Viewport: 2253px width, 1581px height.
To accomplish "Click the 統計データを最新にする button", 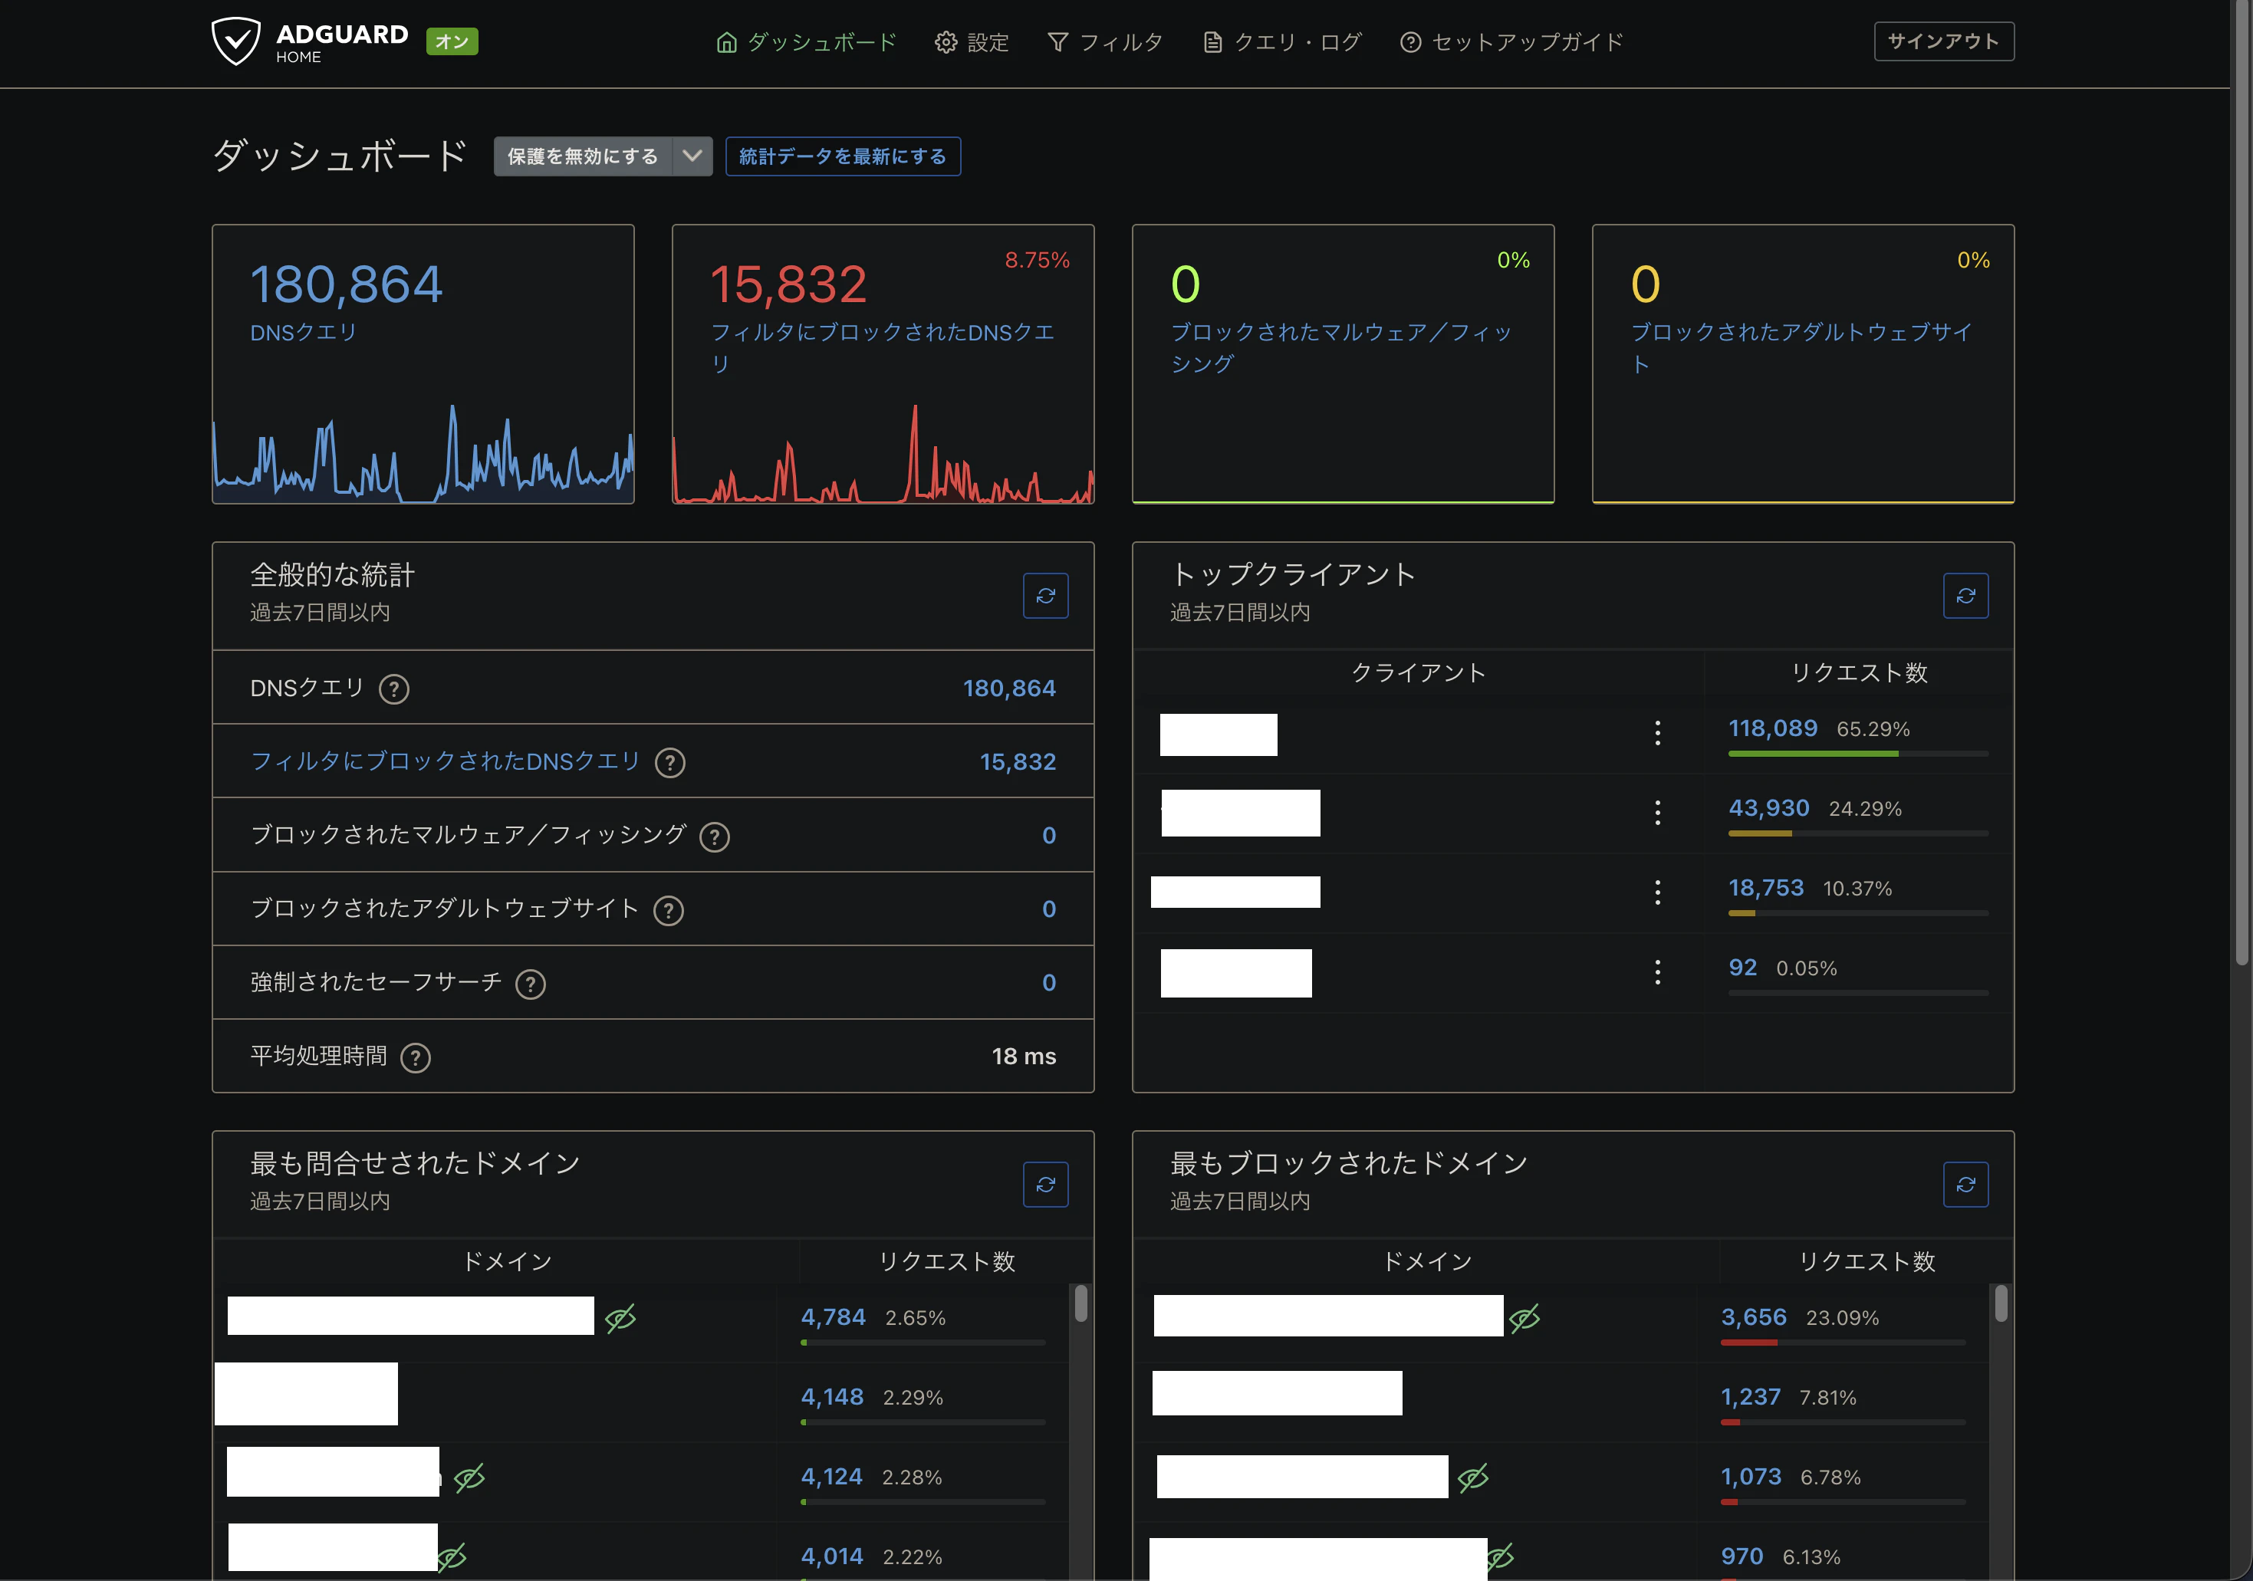I will (x=843, y=156).
